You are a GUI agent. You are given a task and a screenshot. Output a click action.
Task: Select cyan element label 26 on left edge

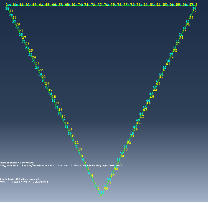click(x=18, y=28)
